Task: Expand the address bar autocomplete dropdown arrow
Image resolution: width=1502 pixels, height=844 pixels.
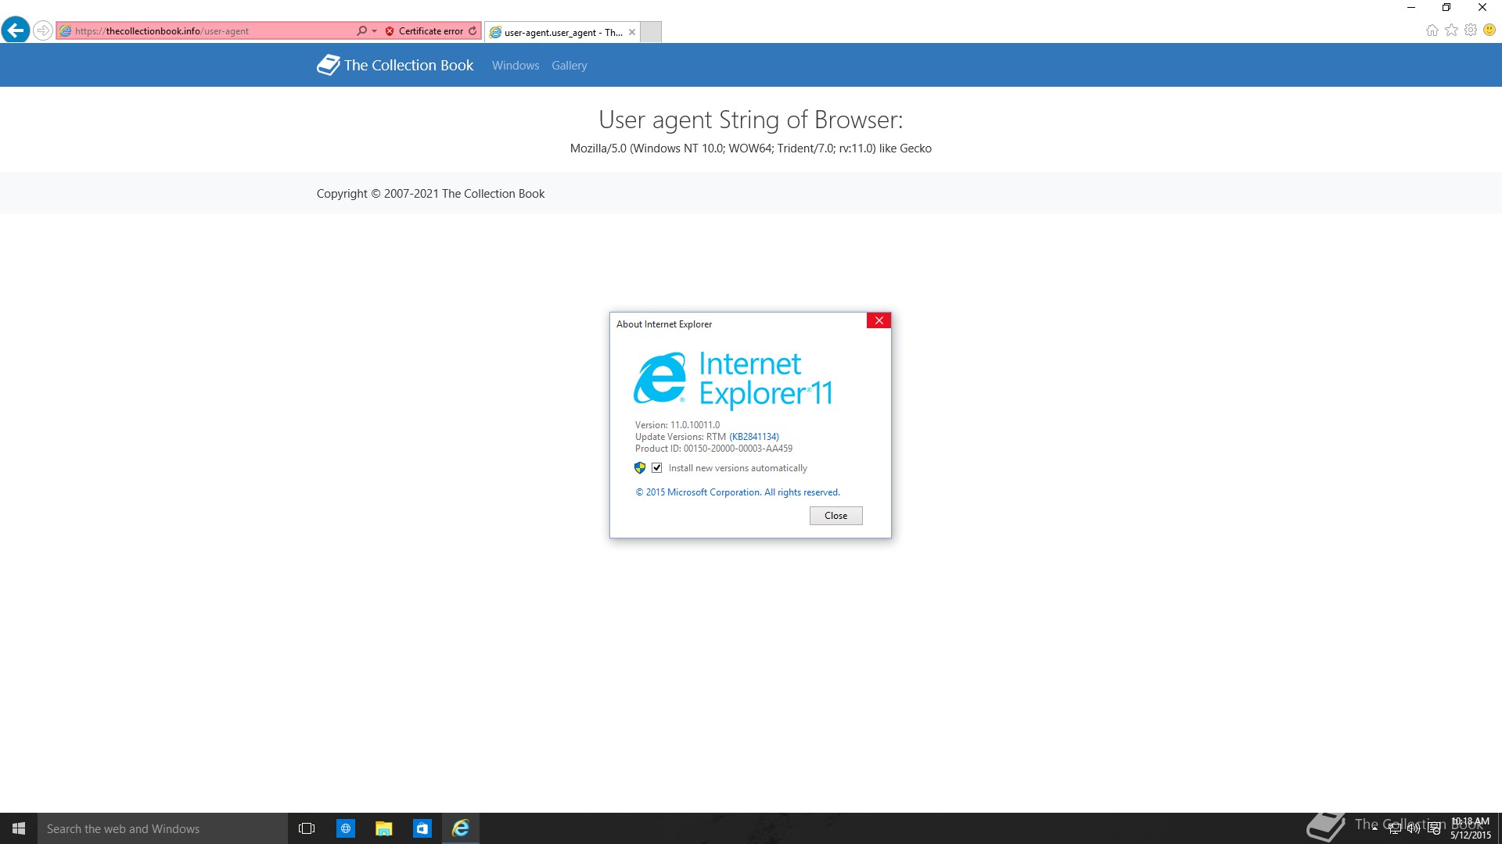Action: coord(375,31)
